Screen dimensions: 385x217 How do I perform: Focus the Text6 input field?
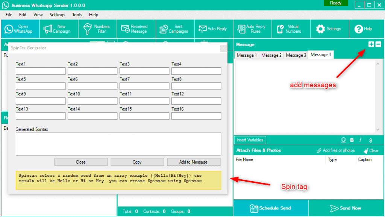click(x=92, y=86)
